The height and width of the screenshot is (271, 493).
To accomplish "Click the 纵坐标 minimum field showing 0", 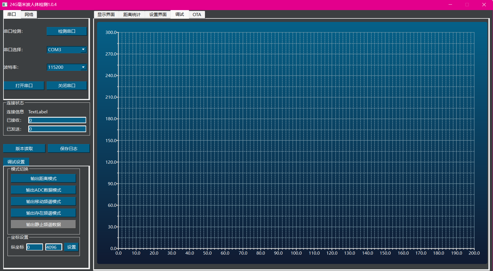I will pos(35,247).
